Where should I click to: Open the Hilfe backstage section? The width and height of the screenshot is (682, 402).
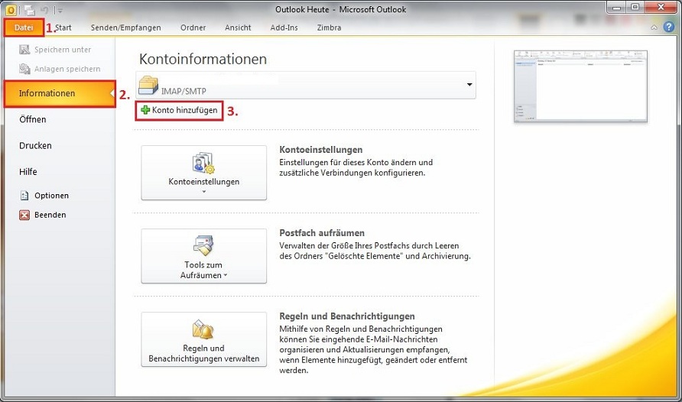point(28,172)
